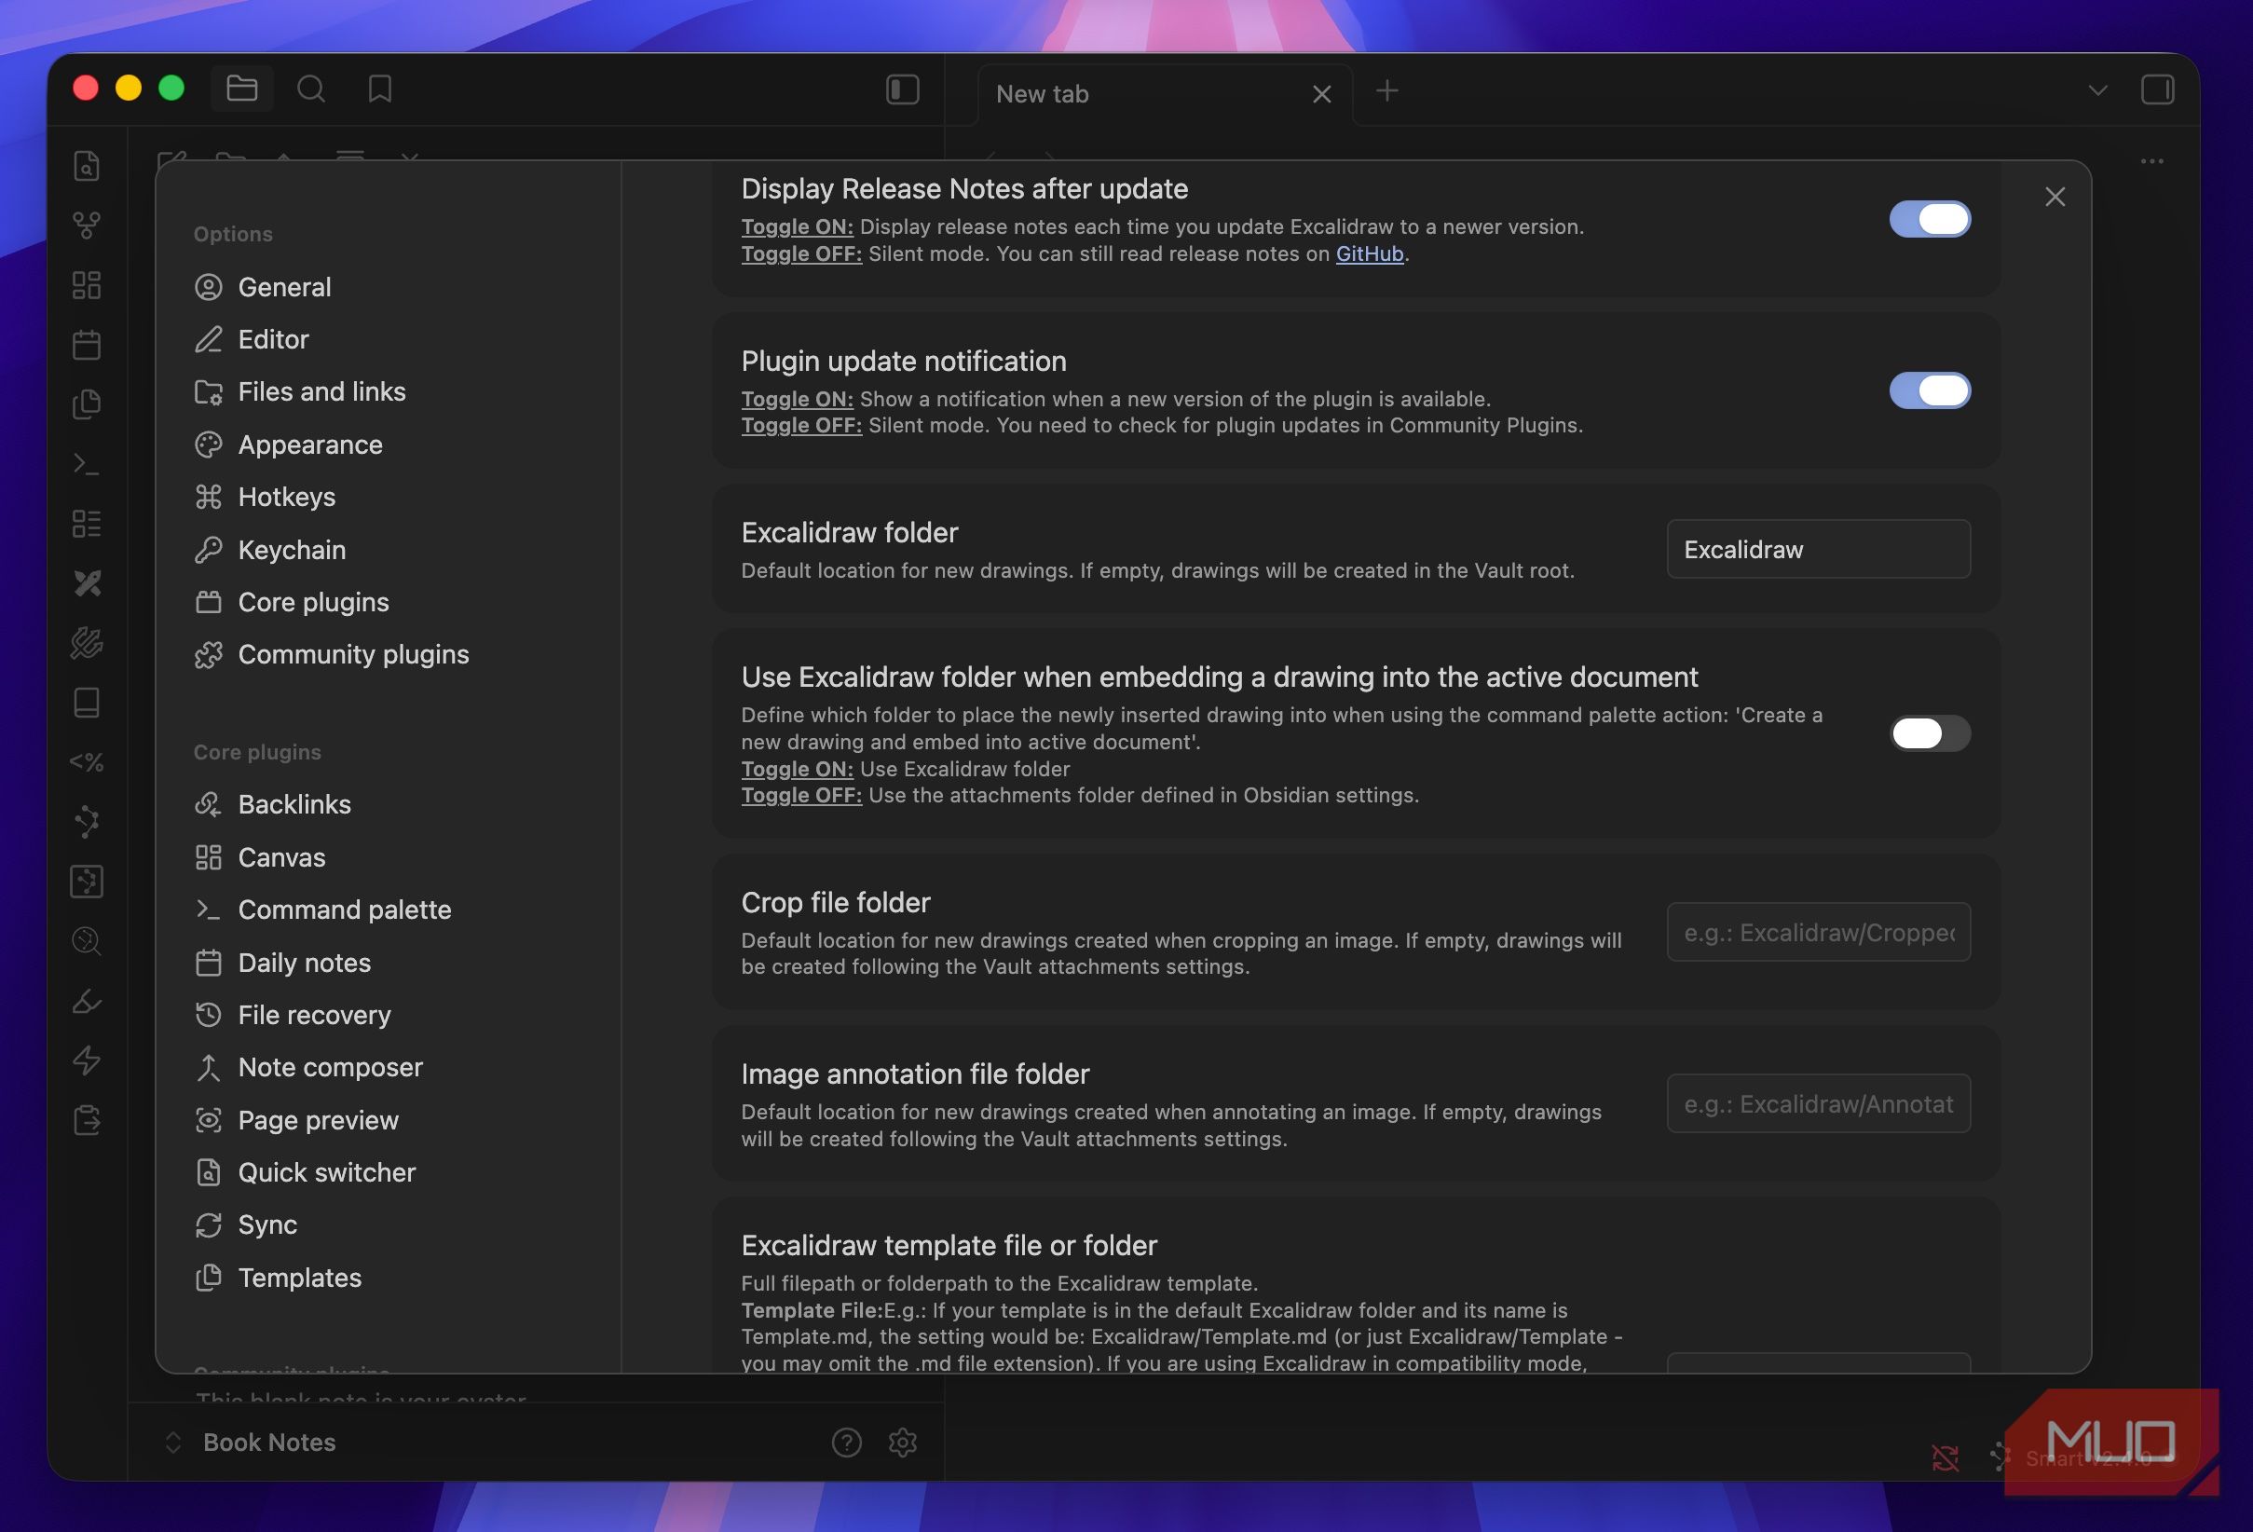Click sync disabled status bar icon
This screenshot has height=1532, width=2253.
[1945, 1457]
